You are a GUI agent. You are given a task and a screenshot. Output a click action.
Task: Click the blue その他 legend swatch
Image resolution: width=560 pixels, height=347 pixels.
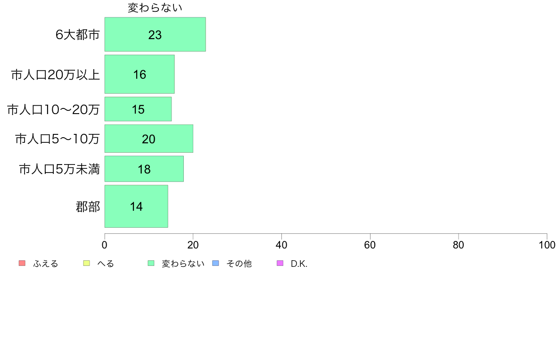tap(216, 263)
